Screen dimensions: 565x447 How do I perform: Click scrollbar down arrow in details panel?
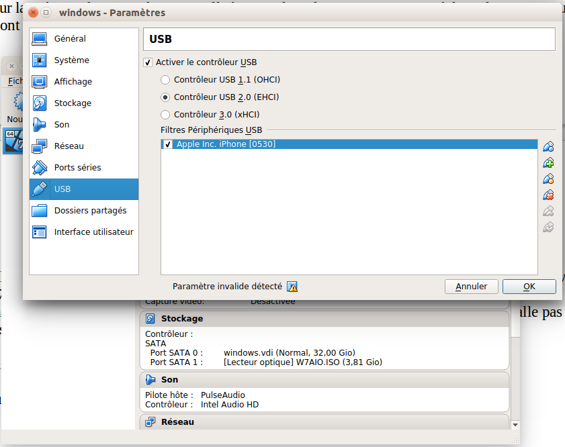pyautogui.click(x=515, y=424)
